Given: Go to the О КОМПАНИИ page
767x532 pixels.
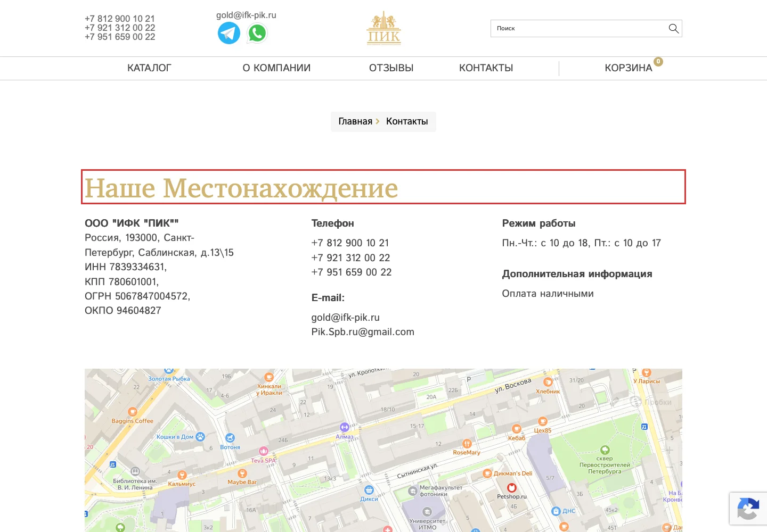Looking at the screenshot, I should [276, 68].
